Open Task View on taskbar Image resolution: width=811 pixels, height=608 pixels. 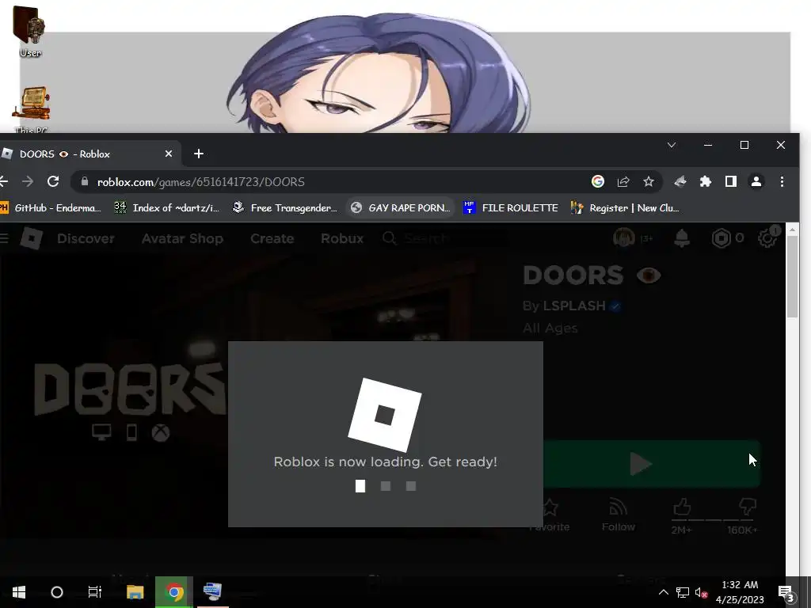pyautogui.click(x=95, y=592)
